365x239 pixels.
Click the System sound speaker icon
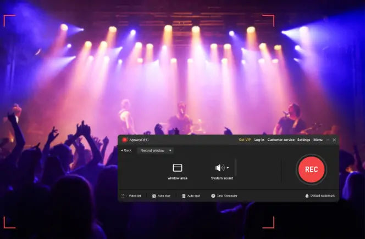tap(220, 168)
